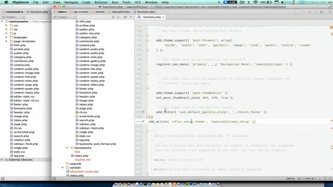Expand External Libraries in the background twentytwelve window
333x187 pixels.
pyautogui.click(x=2, y=159)
